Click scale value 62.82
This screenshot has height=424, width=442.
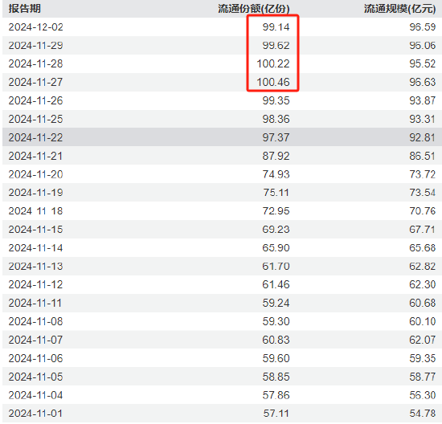click(x=422, y=267)
